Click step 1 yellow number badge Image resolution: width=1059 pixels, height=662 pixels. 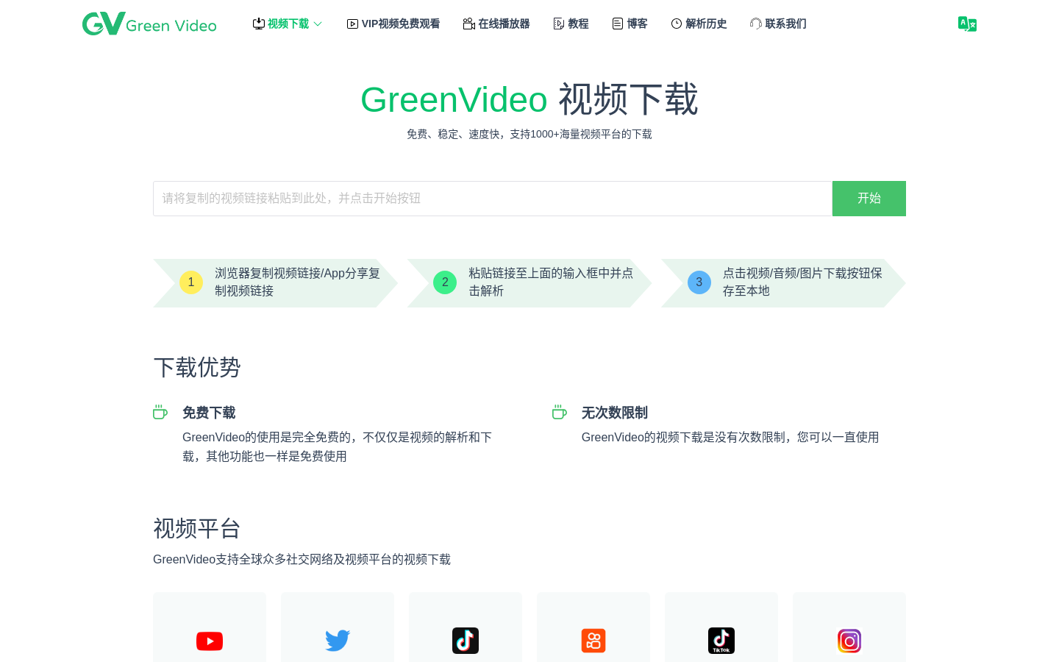coord(191,282)
